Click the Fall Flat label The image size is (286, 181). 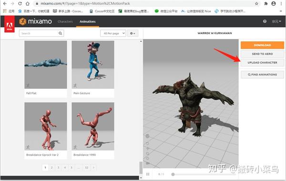(x=31, y=93)
